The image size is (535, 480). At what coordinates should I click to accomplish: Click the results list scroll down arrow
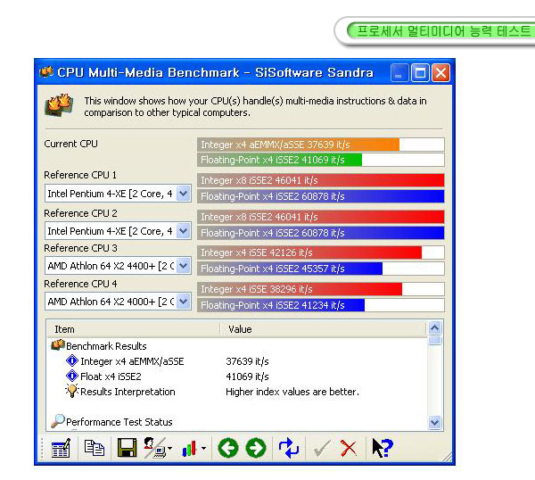435,423
